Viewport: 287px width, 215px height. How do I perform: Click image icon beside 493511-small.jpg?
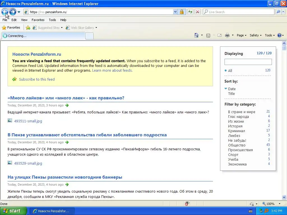tap(10, 120)
